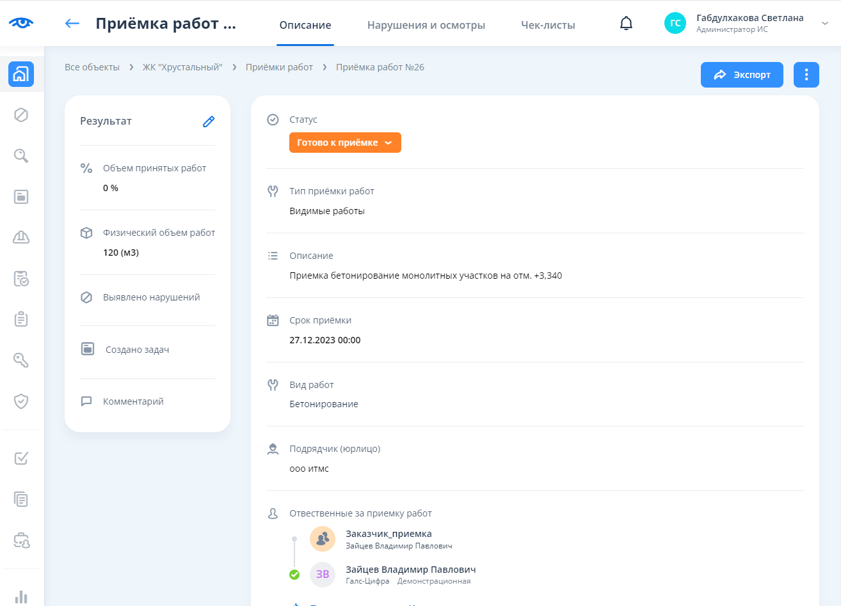Click the hard hat icon in sidebar

[21, 238]
